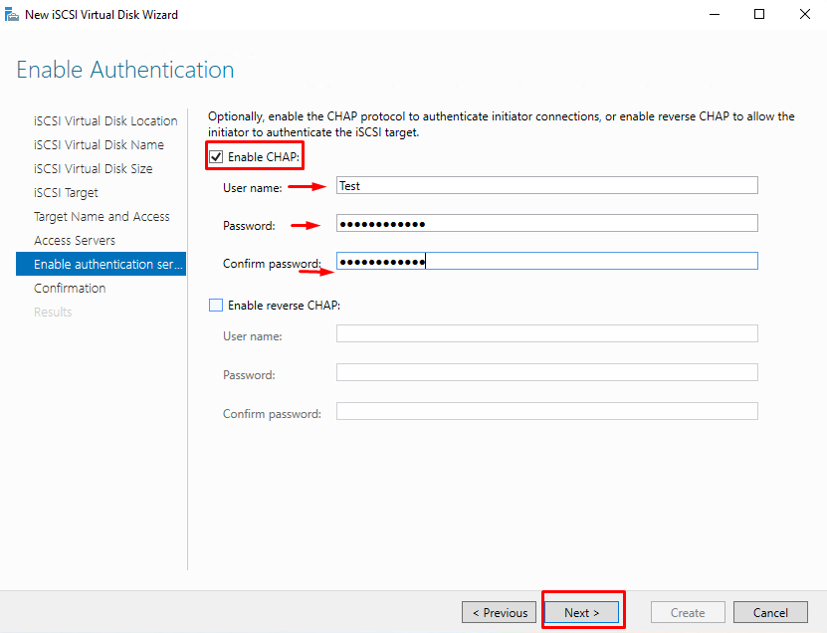Open the iSCSI Virtual Disk Location step
827x633 pixels.
point(105,120)
